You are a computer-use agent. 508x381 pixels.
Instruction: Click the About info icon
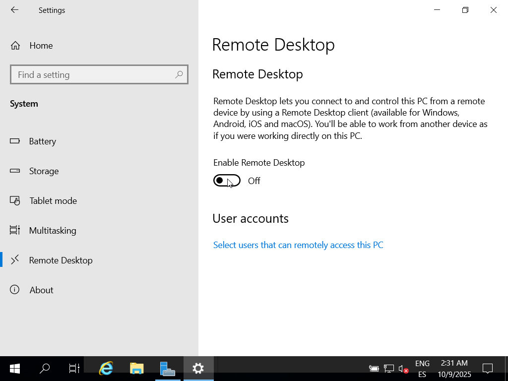click(15, 290)
